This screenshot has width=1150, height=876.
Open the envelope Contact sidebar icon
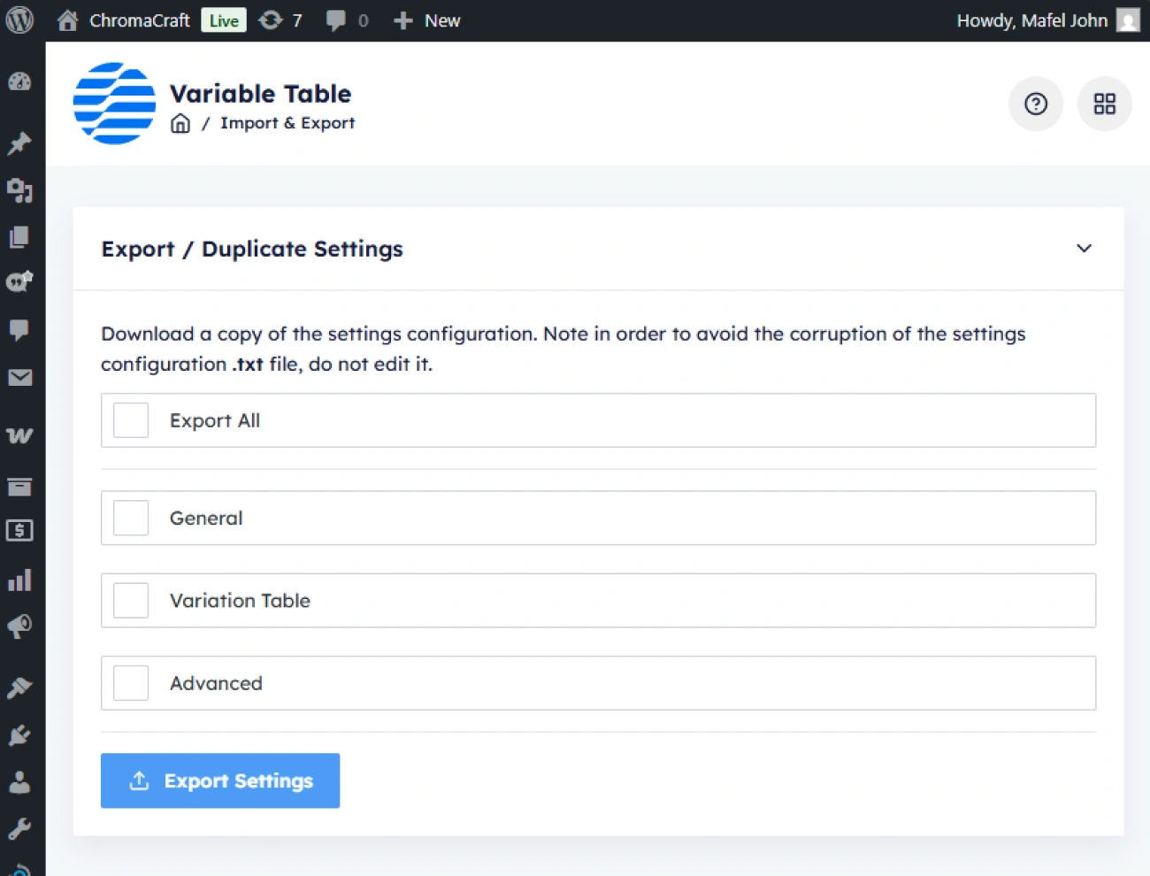point(19,378)
